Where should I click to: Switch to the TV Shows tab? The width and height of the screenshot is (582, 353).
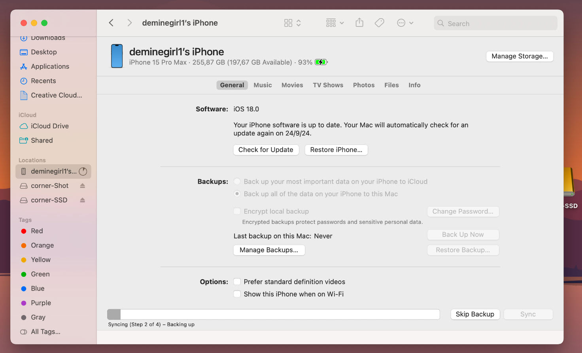(328, 85)
